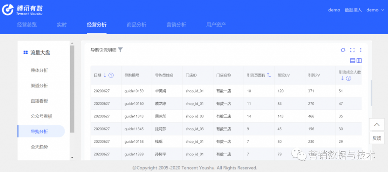Click the filter funnel icon beside 导购引流明细

120,50
